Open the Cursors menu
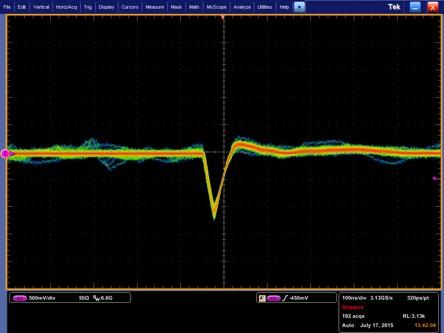 pyautogui.click(x=130, y=7)
